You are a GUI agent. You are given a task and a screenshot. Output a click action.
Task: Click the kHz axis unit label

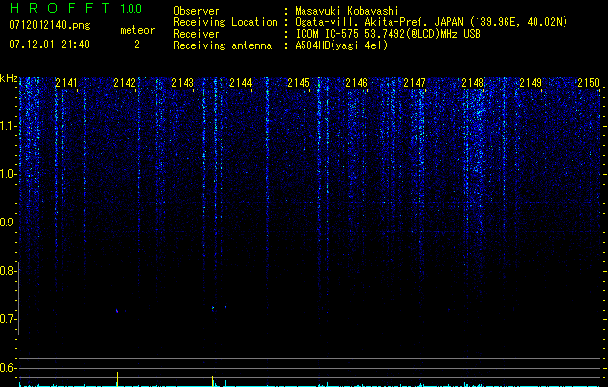9,78
